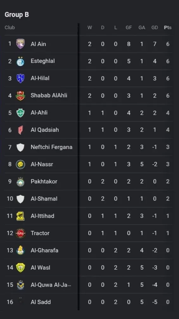The image size is (179, 319).
Task: Click the Al Sadd team name
Action: click(41, 302)
